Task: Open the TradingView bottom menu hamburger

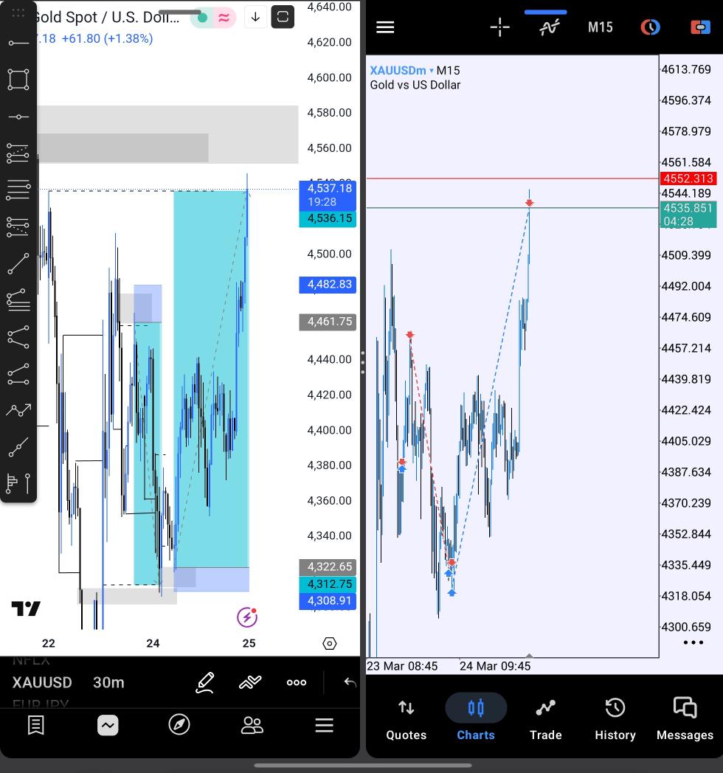Action: pos(324,725)
